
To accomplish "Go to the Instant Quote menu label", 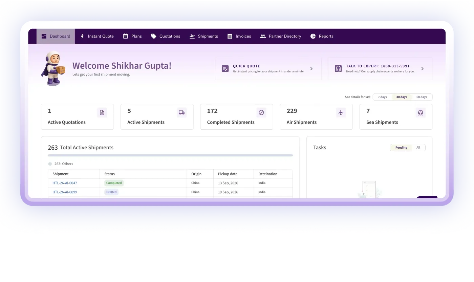I will tap(101, 36).
